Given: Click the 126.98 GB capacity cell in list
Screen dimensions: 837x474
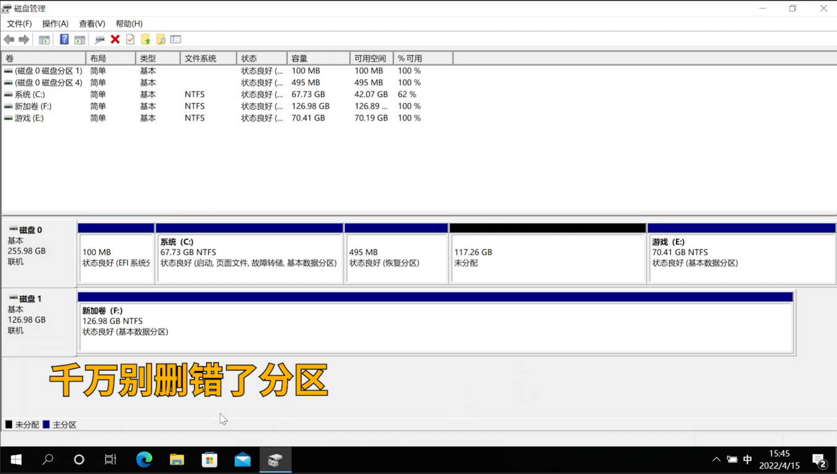Looking at the screenshot, I should coord(311,106).
